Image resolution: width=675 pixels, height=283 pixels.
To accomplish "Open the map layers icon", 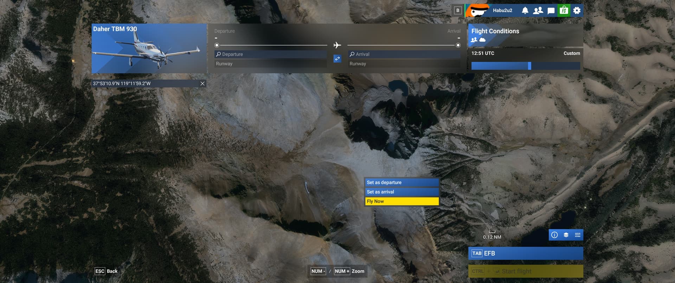I will click(566, 235).
